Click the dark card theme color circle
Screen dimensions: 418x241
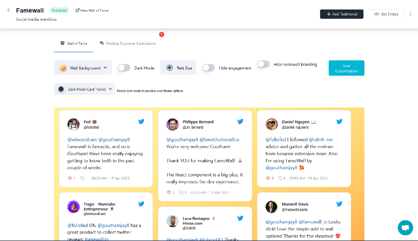click(61, 89)
